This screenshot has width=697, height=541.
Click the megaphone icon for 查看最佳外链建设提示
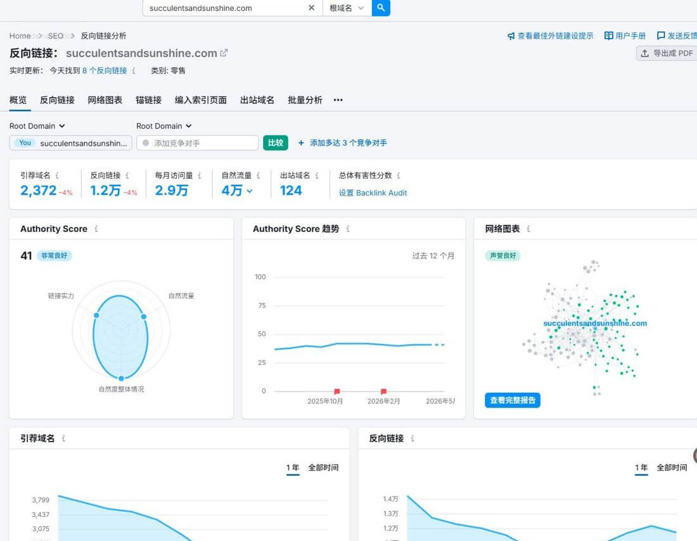coord(511,36)
